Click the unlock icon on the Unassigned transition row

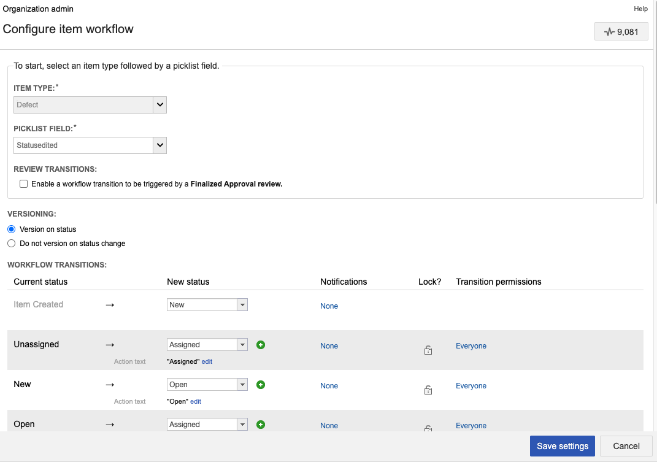[x=428, y=349]
